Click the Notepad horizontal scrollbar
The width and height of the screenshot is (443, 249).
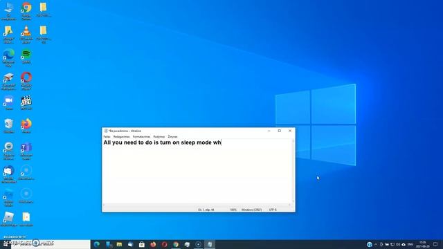pos(197,205)
